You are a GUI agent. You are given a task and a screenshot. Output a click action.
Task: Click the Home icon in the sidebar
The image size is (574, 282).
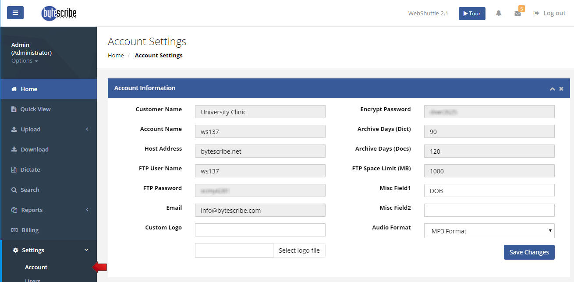click(14, 89)
